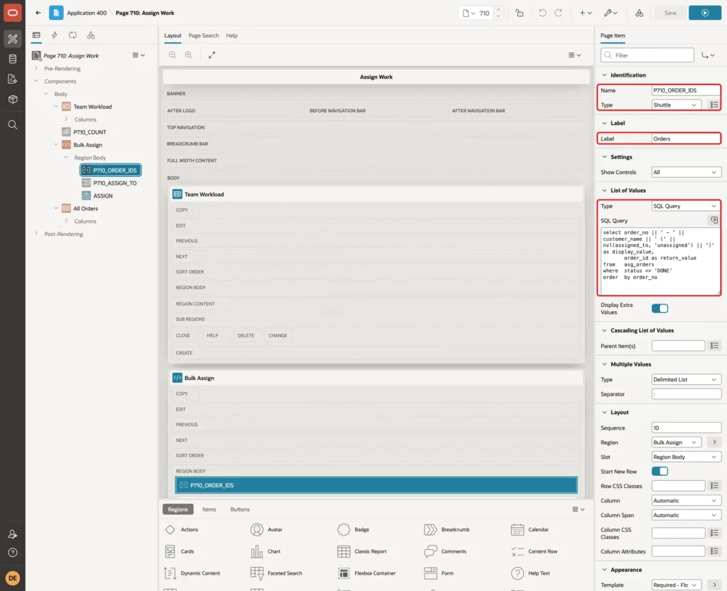Image resolution: width=727 pixels, height=591 pixels.
Task: Click the Oracle APEX logo
Action: (x=13, y=13)
